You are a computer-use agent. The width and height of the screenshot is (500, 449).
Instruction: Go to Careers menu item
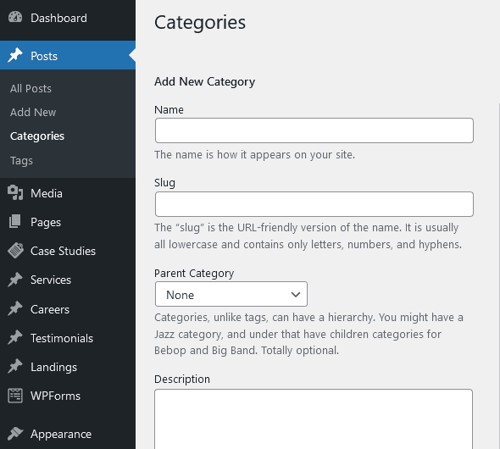(x=68, y=309)
